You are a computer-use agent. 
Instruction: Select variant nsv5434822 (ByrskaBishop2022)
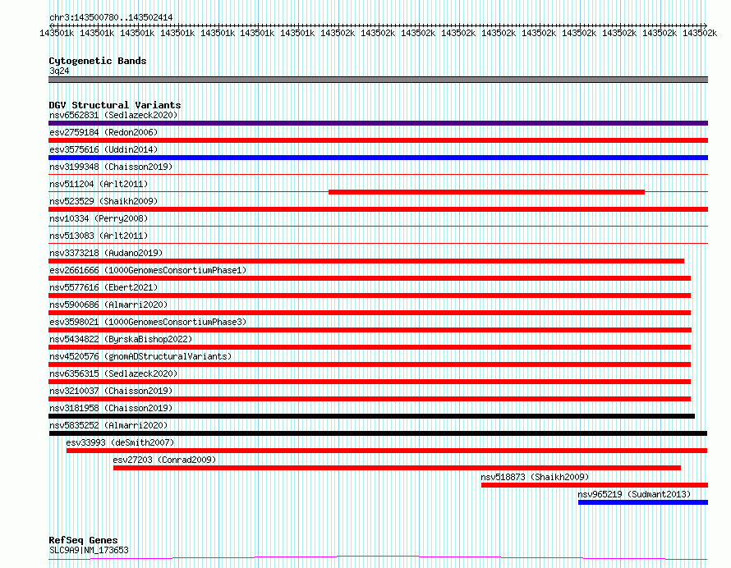[121, 339]
